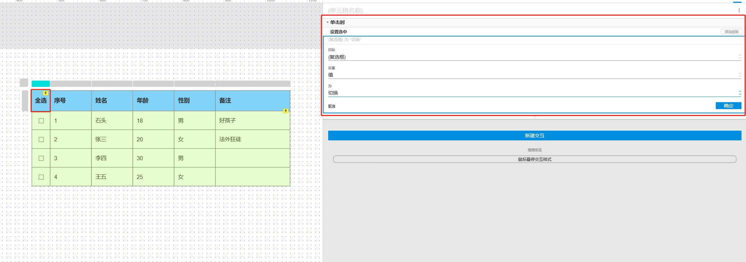The height and width of the screenshot is (262, 746).
Task: Select the 年龄 header cell
Action: 153,101
